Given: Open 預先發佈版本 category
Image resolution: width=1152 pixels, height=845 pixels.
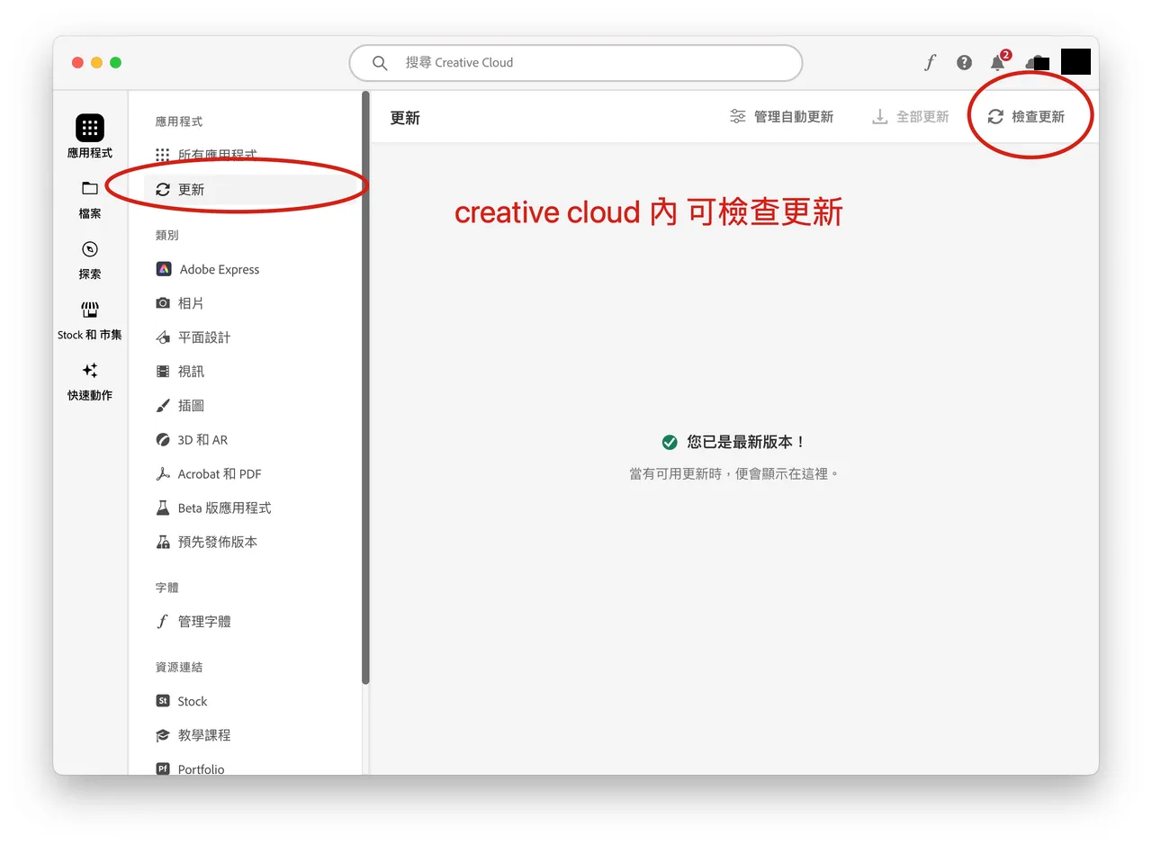Looking at the screenshot, I should [x=254, y=542].
